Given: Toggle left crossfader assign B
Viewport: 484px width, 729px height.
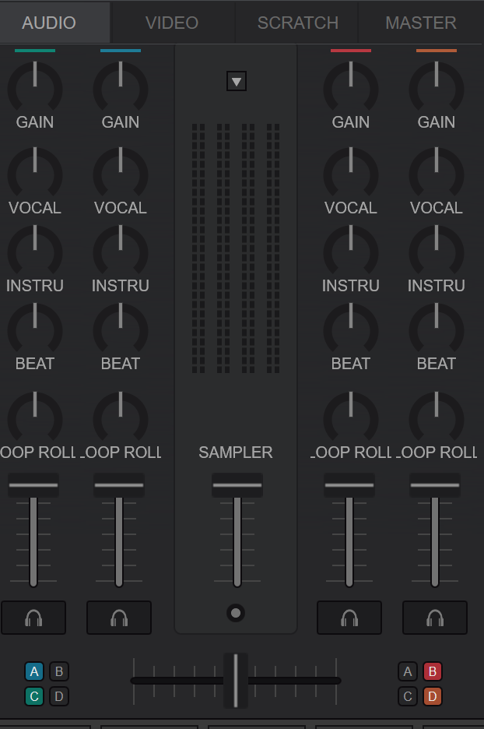Looking at the screenshot, I should coord(59,671).
